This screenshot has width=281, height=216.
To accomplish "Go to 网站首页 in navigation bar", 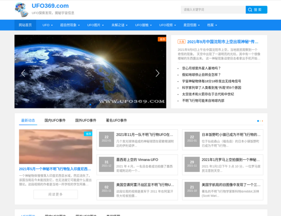I will click(25, 25).
